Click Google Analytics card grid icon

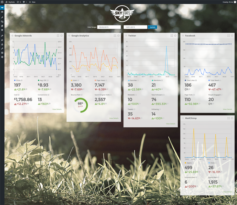[115, 35]
